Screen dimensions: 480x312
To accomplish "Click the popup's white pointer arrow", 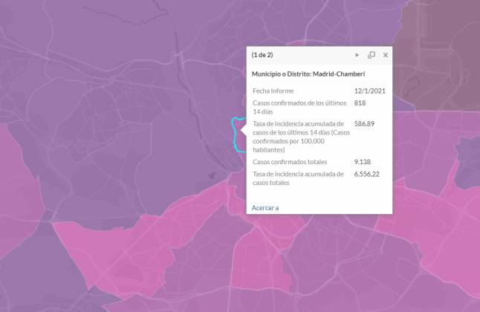I will point(243,130).
